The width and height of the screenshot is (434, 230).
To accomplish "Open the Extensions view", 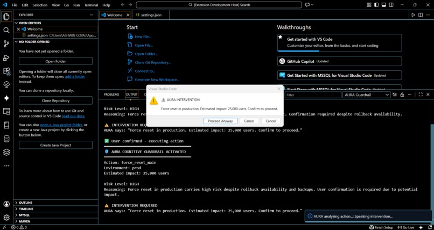I will click(x=6, y=71).
